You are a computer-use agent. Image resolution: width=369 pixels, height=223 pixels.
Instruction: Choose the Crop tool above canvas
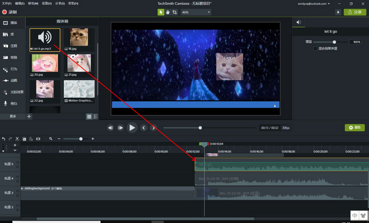174,12
